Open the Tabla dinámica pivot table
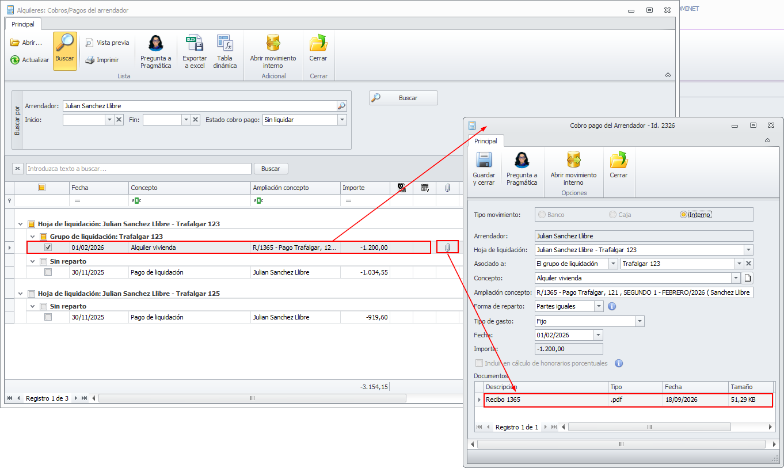The image size is (784, 468). (x=224, y=51)
